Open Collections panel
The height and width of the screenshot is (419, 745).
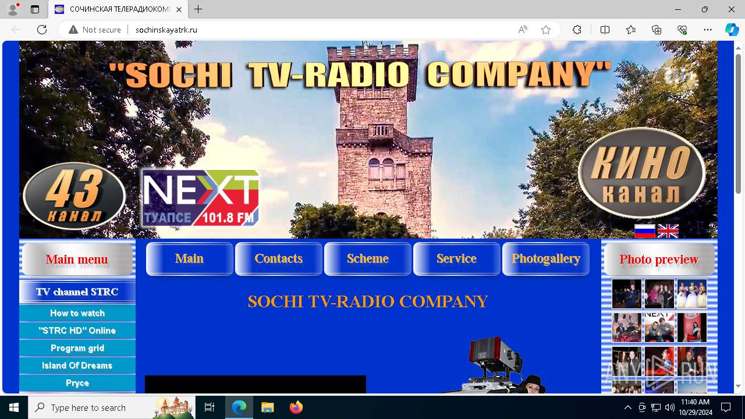[x=657, y=30]
